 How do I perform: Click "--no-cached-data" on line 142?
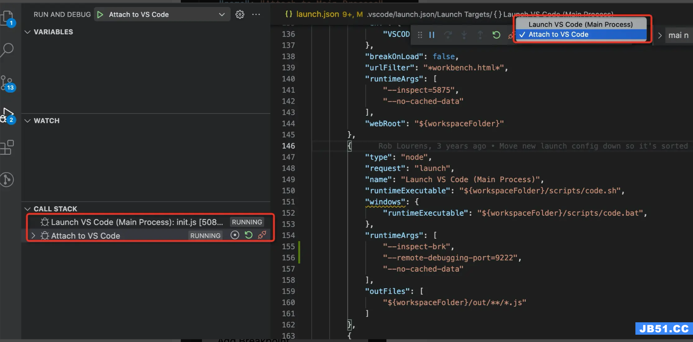[423, 101]
